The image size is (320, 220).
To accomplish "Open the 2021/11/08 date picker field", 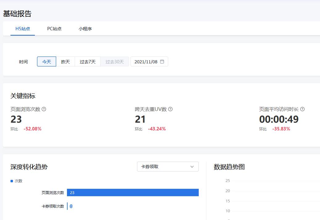I will tap(149, 61).
